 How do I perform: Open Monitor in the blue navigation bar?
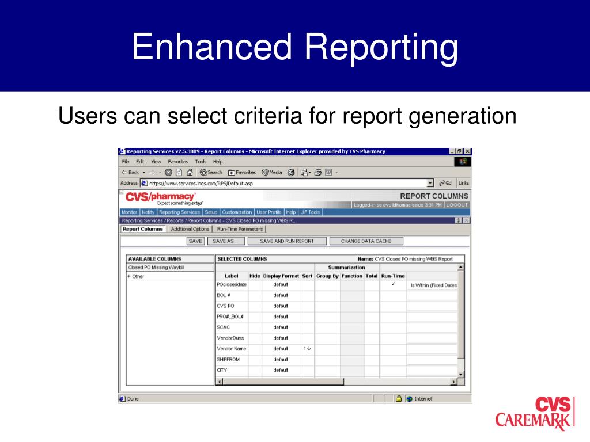click(130, 212)
